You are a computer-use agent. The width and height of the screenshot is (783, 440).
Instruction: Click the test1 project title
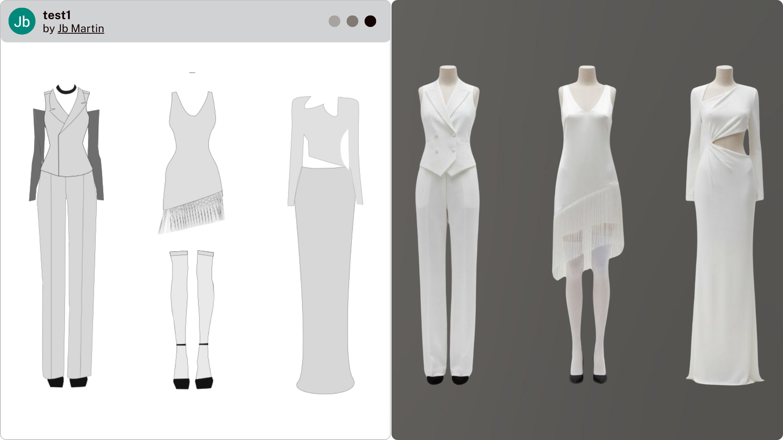(x=57, y=15)
